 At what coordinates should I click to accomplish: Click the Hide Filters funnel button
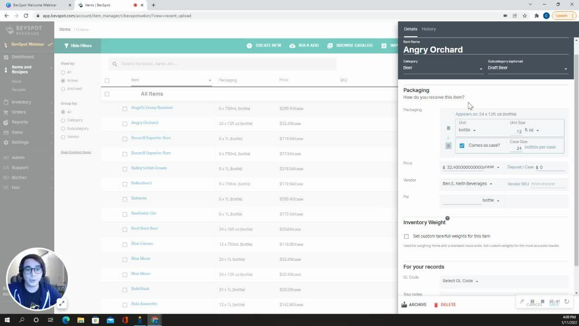[78, 46]
